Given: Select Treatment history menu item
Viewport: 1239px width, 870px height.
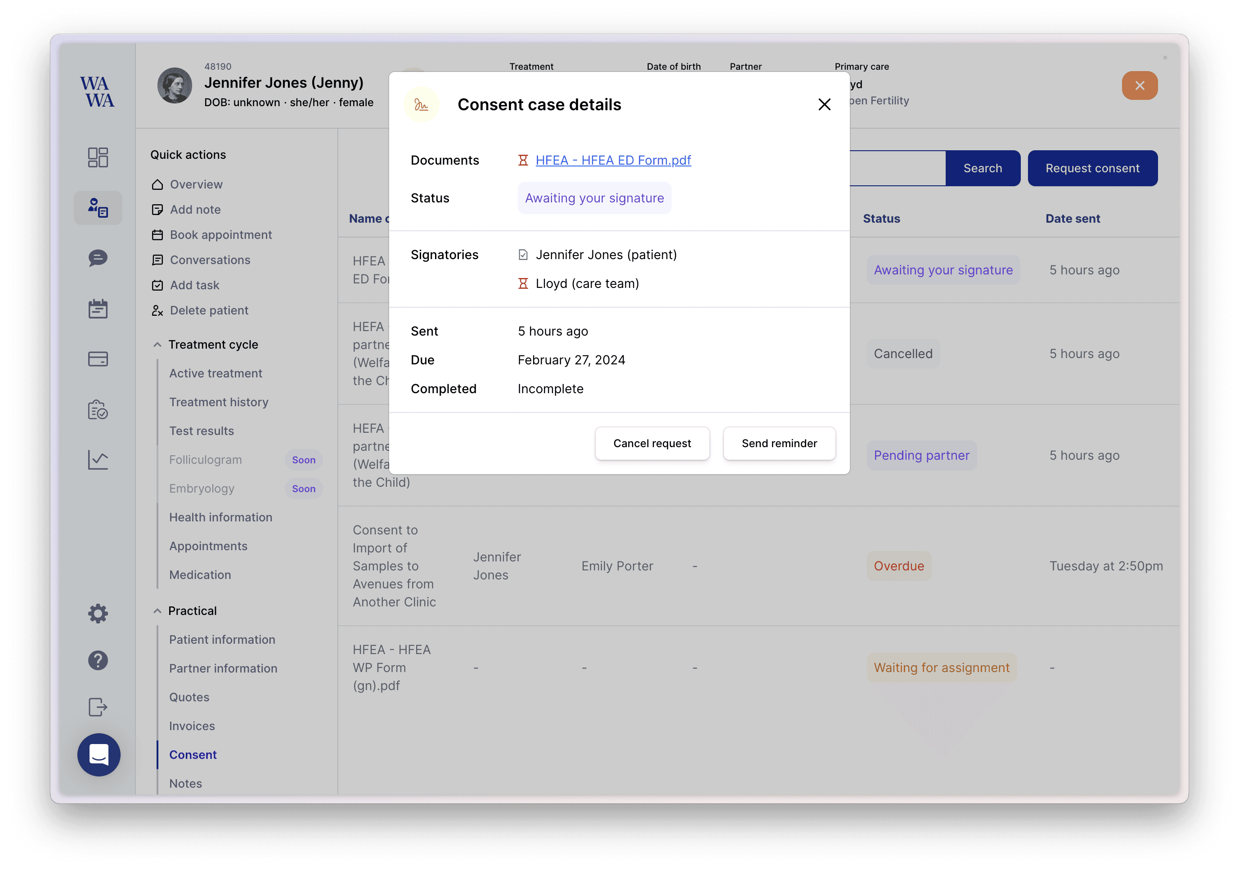Looking at the screenshot, I should coord(219,402).
